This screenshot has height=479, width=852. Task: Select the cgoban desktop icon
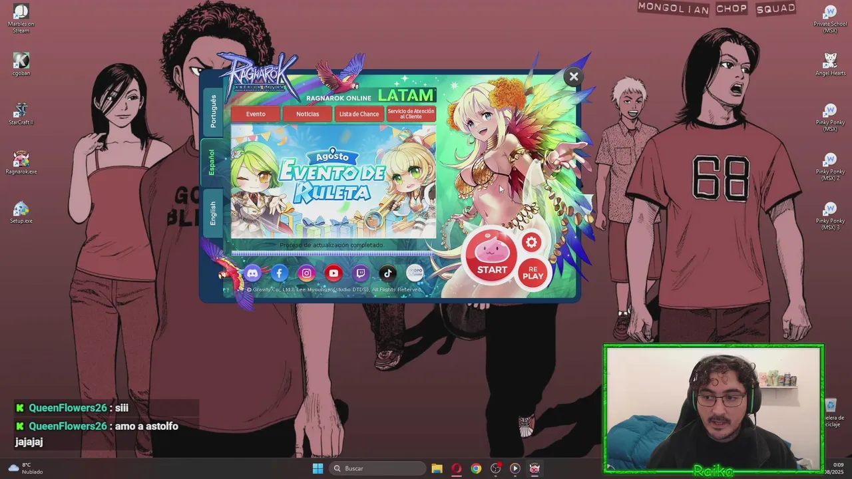[x=21, y=65]
